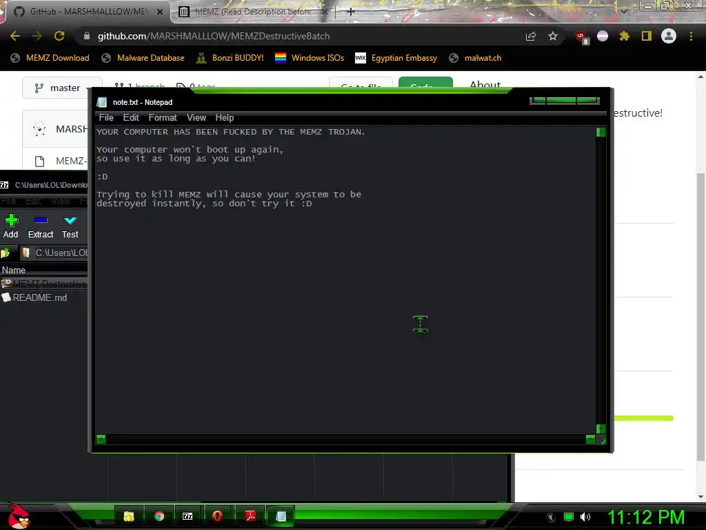Click the 7-Zip path address field
The image size is (706, 530).
[x=55, y=253]
